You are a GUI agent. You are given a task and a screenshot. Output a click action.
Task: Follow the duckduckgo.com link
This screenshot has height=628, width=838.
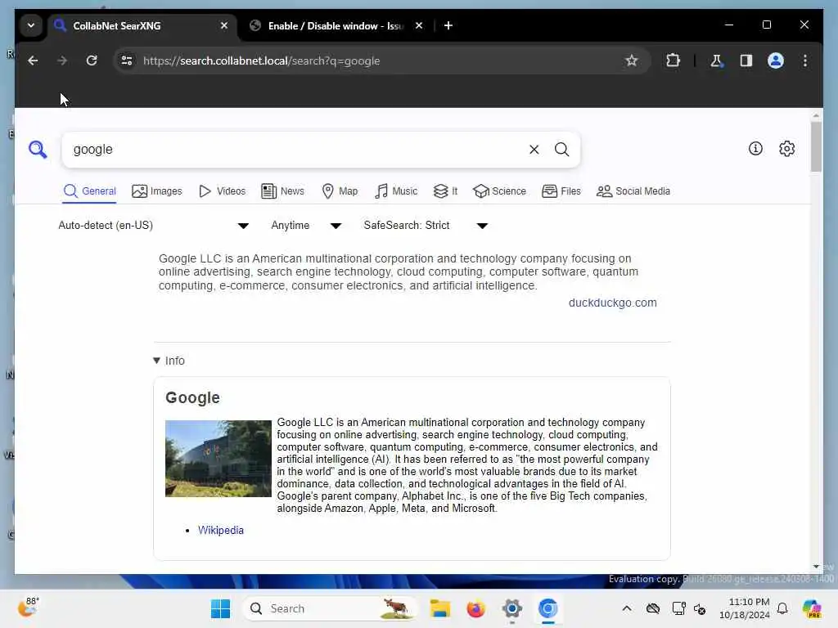pos(612,303)
